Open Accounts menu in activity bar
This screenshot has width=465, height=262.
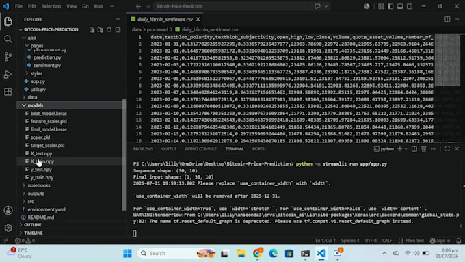tap(8, 211)
